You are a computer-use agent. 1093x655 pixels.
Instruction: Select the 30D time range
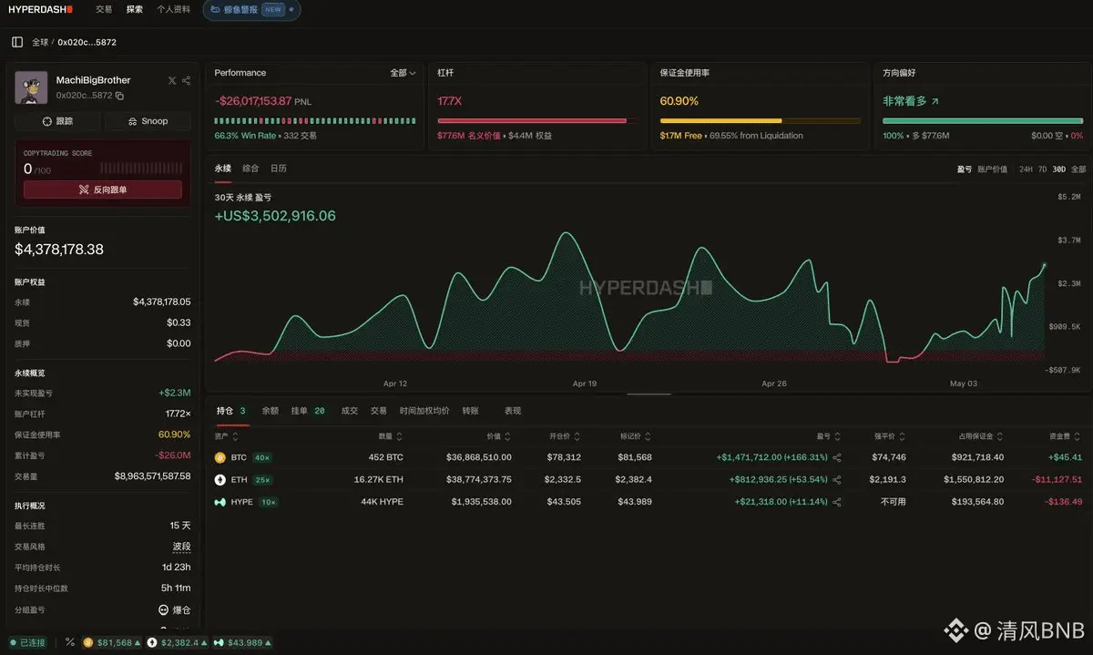click(1059, 169)
